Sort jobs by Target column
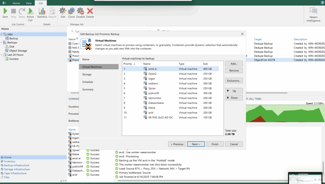The image size is (325, 184). point(257,39)
